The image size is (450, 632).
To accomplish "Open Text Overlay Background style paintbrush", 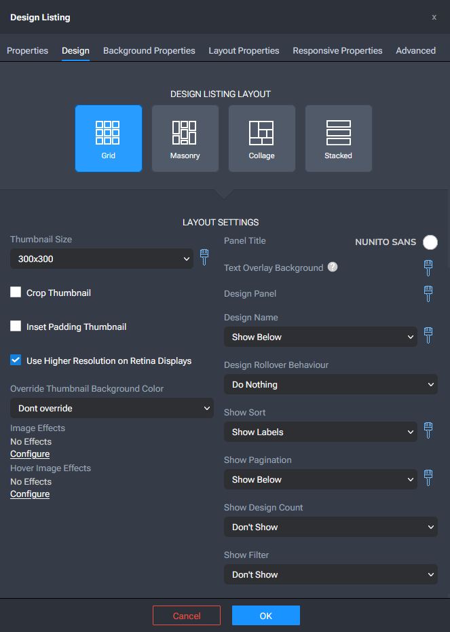I will click(428, 267).
